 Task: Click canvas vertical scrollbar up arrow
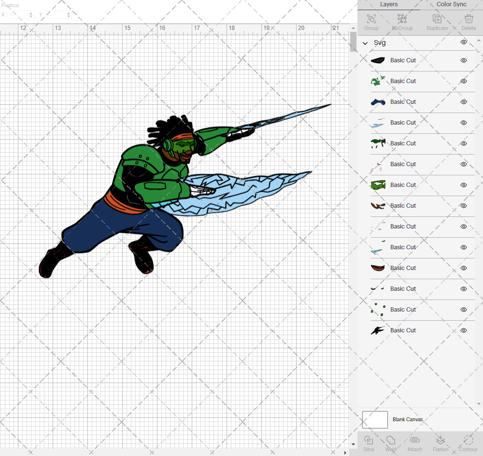[x=353, y=28]
